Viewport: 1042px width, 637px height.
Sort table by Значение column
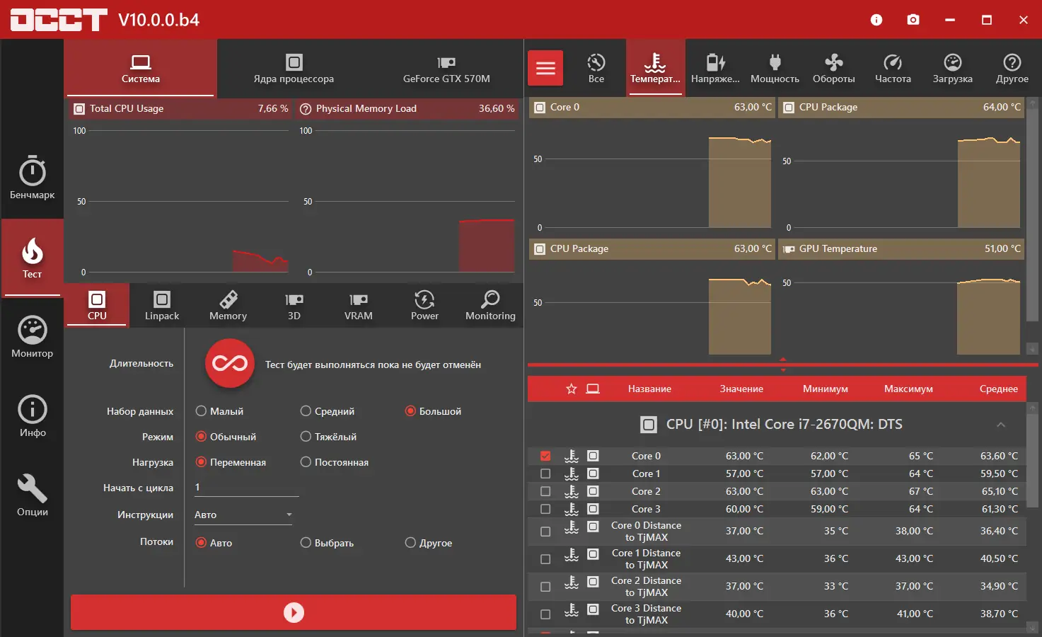pos(741,389)
